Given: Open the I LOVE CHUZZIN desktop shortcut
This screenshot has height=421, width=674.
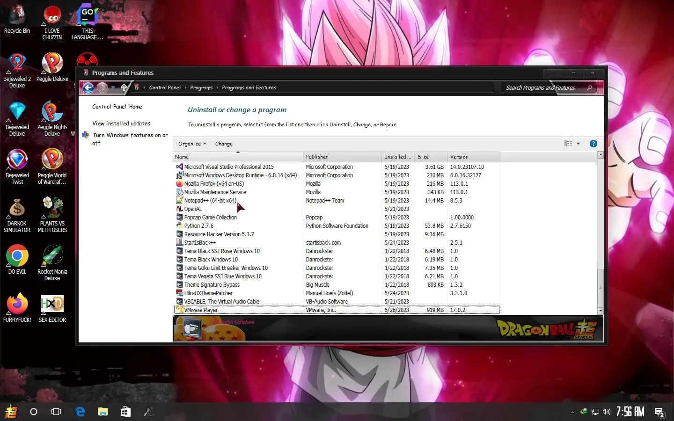Looking at the screenshot, I should (x=52, y=22).
